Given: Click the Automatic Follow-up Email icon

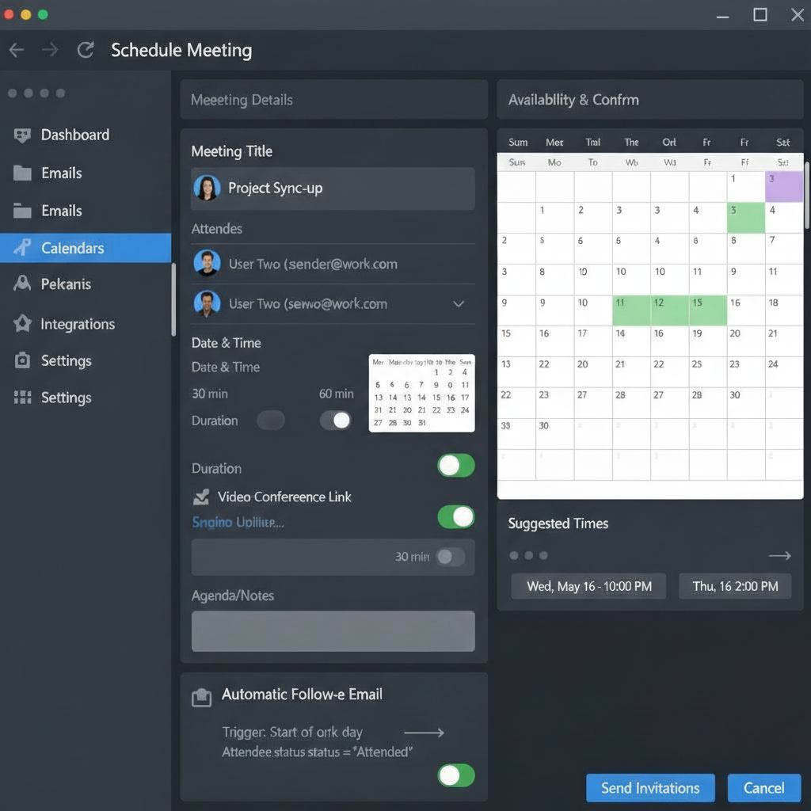Looking at the screenshot, I should [202, 697].
